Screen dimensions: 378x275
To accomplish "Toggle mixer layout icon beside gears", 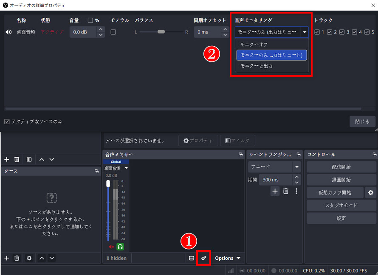I will click(x=192, y=258).
